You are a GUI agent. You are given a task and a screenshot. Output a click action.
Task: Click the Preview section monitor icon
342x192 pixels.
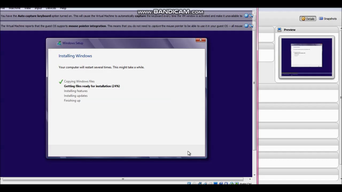pyautogui.click(x=279, y=30)
